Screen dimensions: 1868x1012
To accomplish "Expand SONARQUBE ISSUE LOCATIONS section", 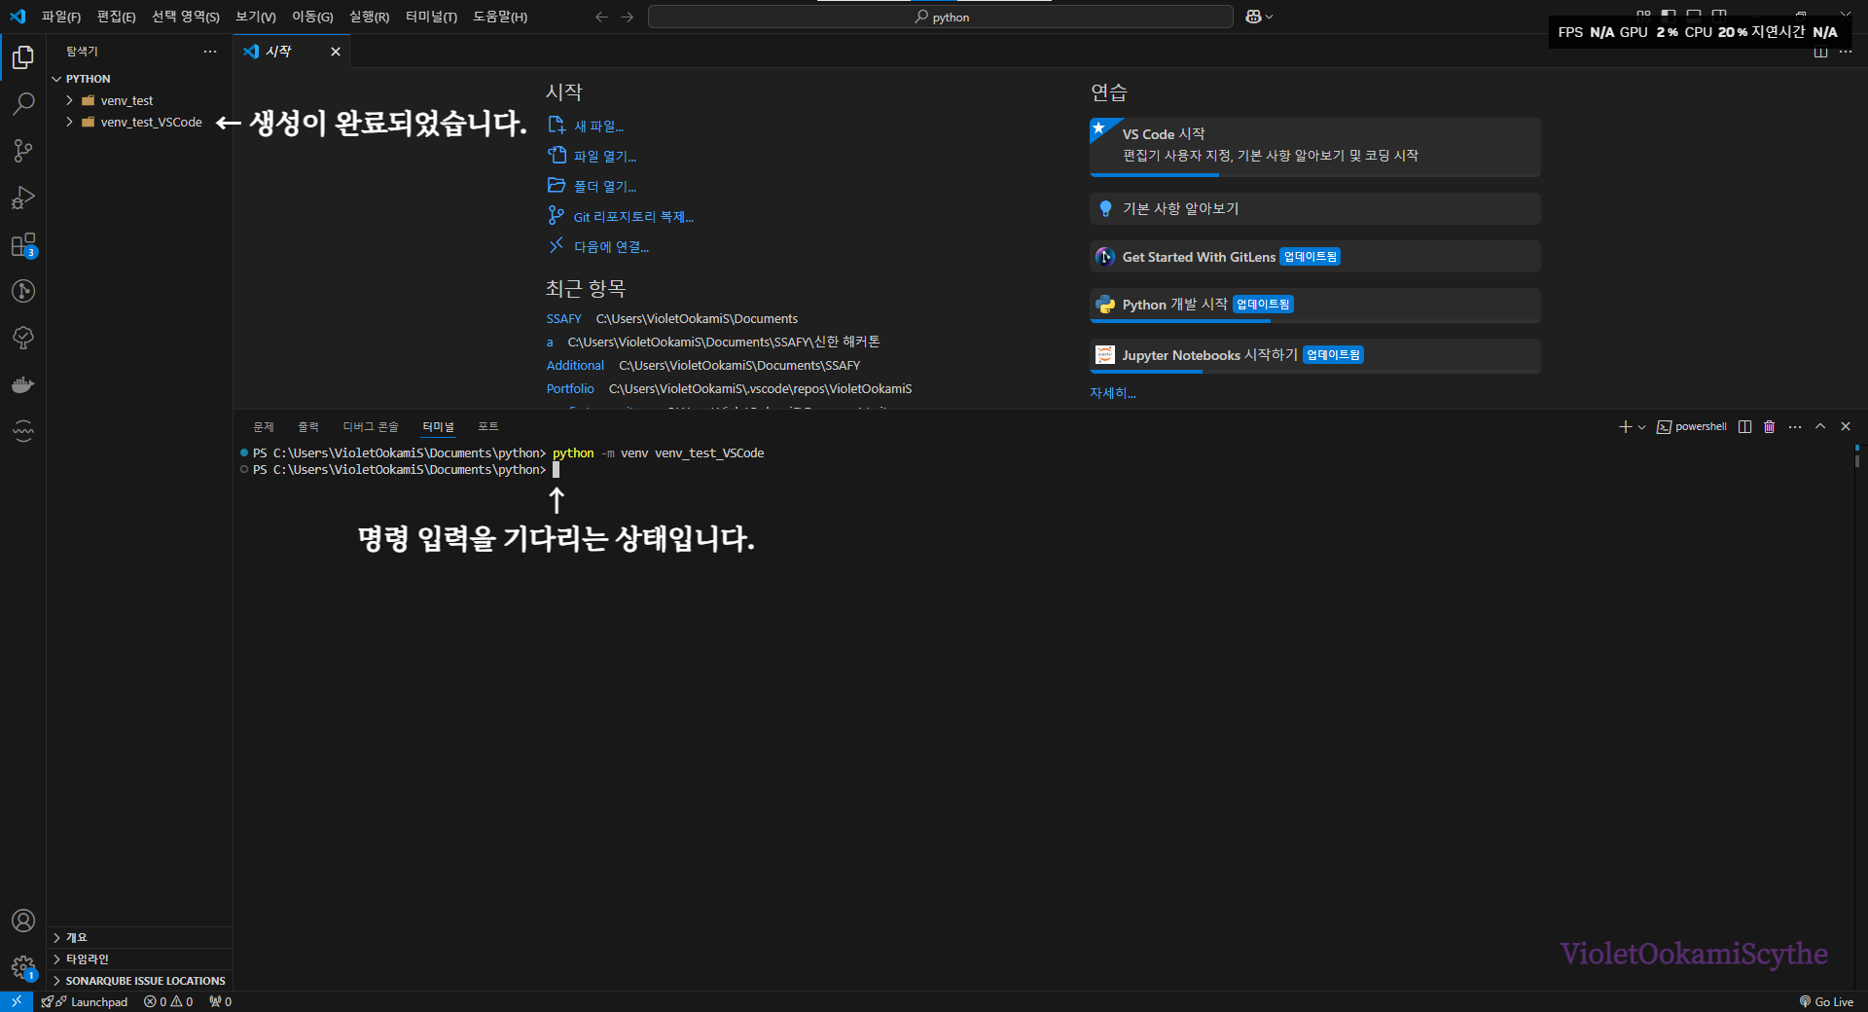I will (x=139, y=980).
